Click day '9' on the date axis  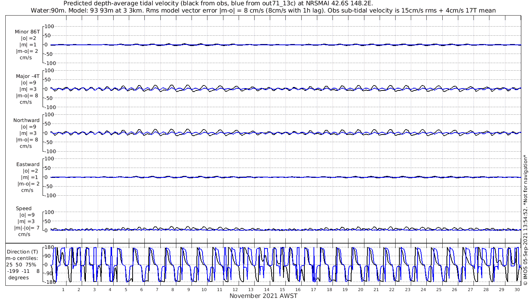point(188,290)
